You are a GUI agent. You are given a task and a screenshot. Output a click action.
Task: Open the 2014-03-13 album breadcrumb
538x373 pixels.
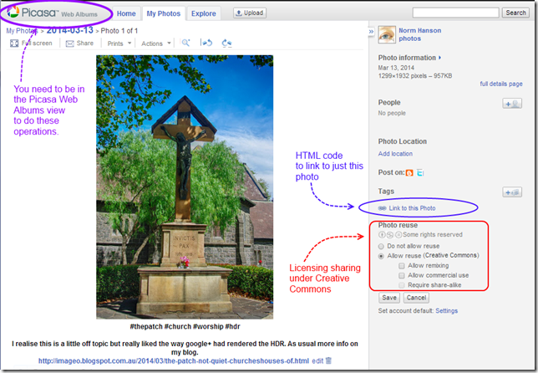[70, 30]
